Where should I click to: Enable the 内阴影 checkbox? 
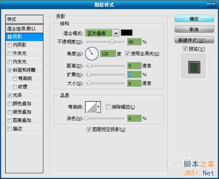pos(10,45)
